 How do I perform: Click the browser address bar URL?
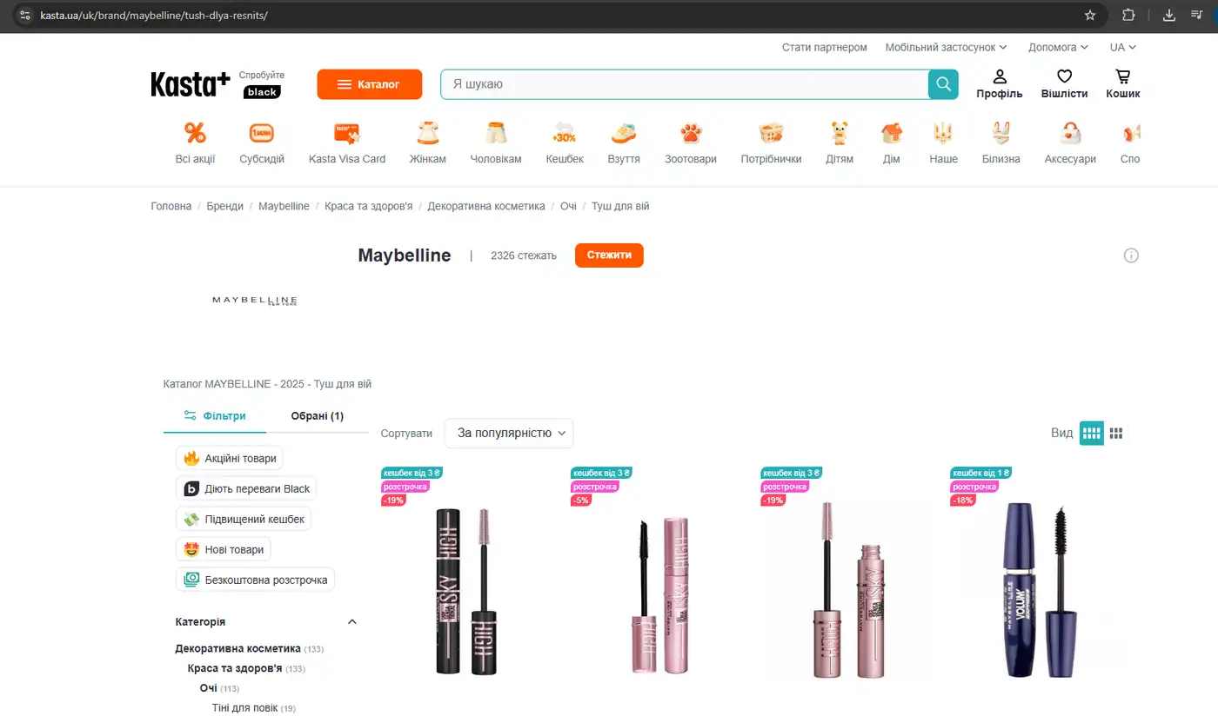154,15
